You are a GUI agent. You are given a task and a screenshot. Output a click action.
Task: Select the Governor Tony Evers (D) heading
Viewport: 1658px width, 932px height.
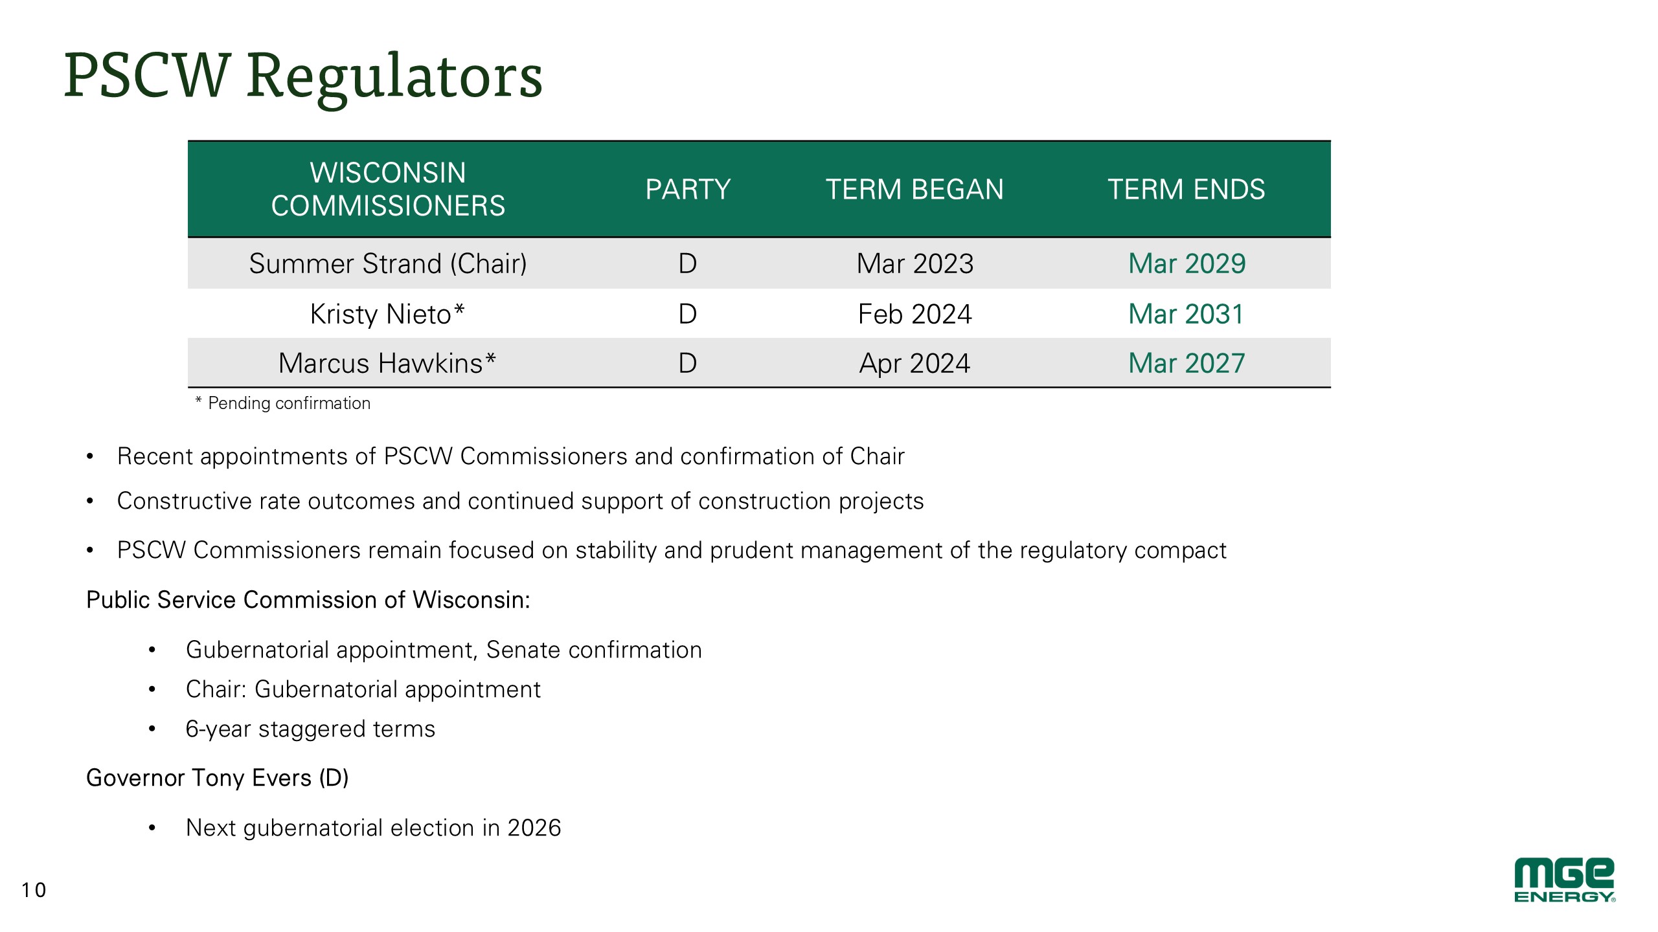click(x=218, y=778)
